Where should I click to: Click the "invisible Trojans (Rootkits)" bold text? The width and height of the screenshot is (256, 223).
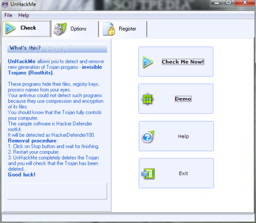coord(55,70)
